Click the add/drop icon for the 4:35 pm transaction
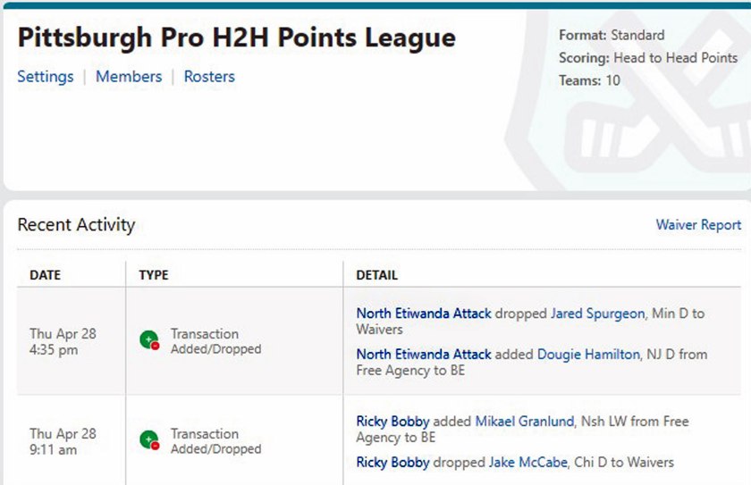This screenshot has height=485, width=751. [x=149, y=341]
